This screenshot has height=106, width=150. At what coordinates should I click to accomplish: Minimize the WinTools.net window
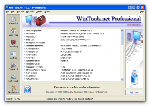click(x=134, y=8)
